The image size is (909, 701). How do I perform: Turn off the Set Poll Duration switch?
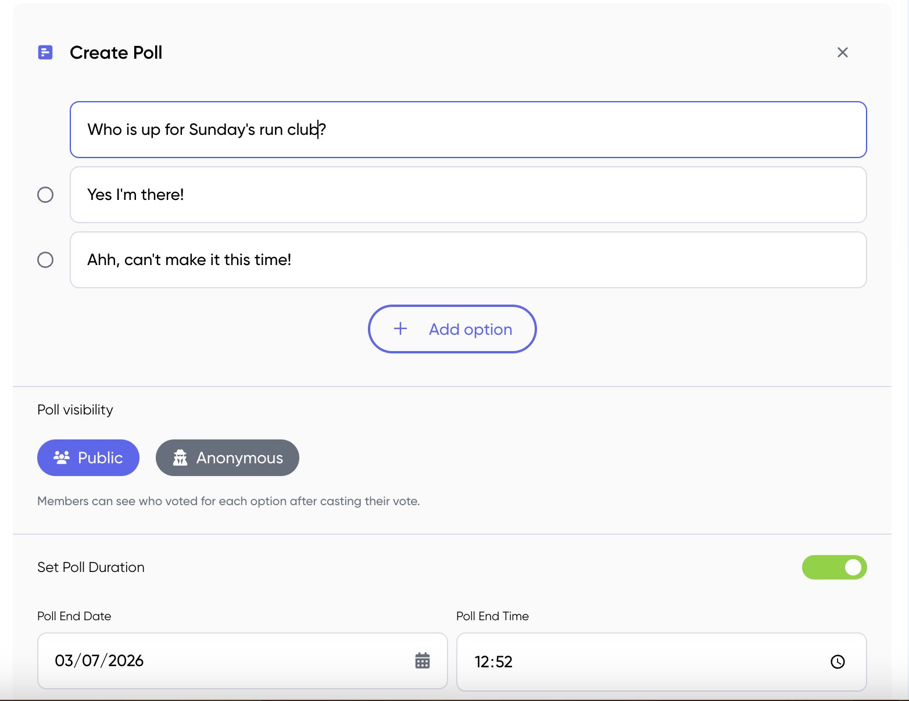(x=835, y=567)
